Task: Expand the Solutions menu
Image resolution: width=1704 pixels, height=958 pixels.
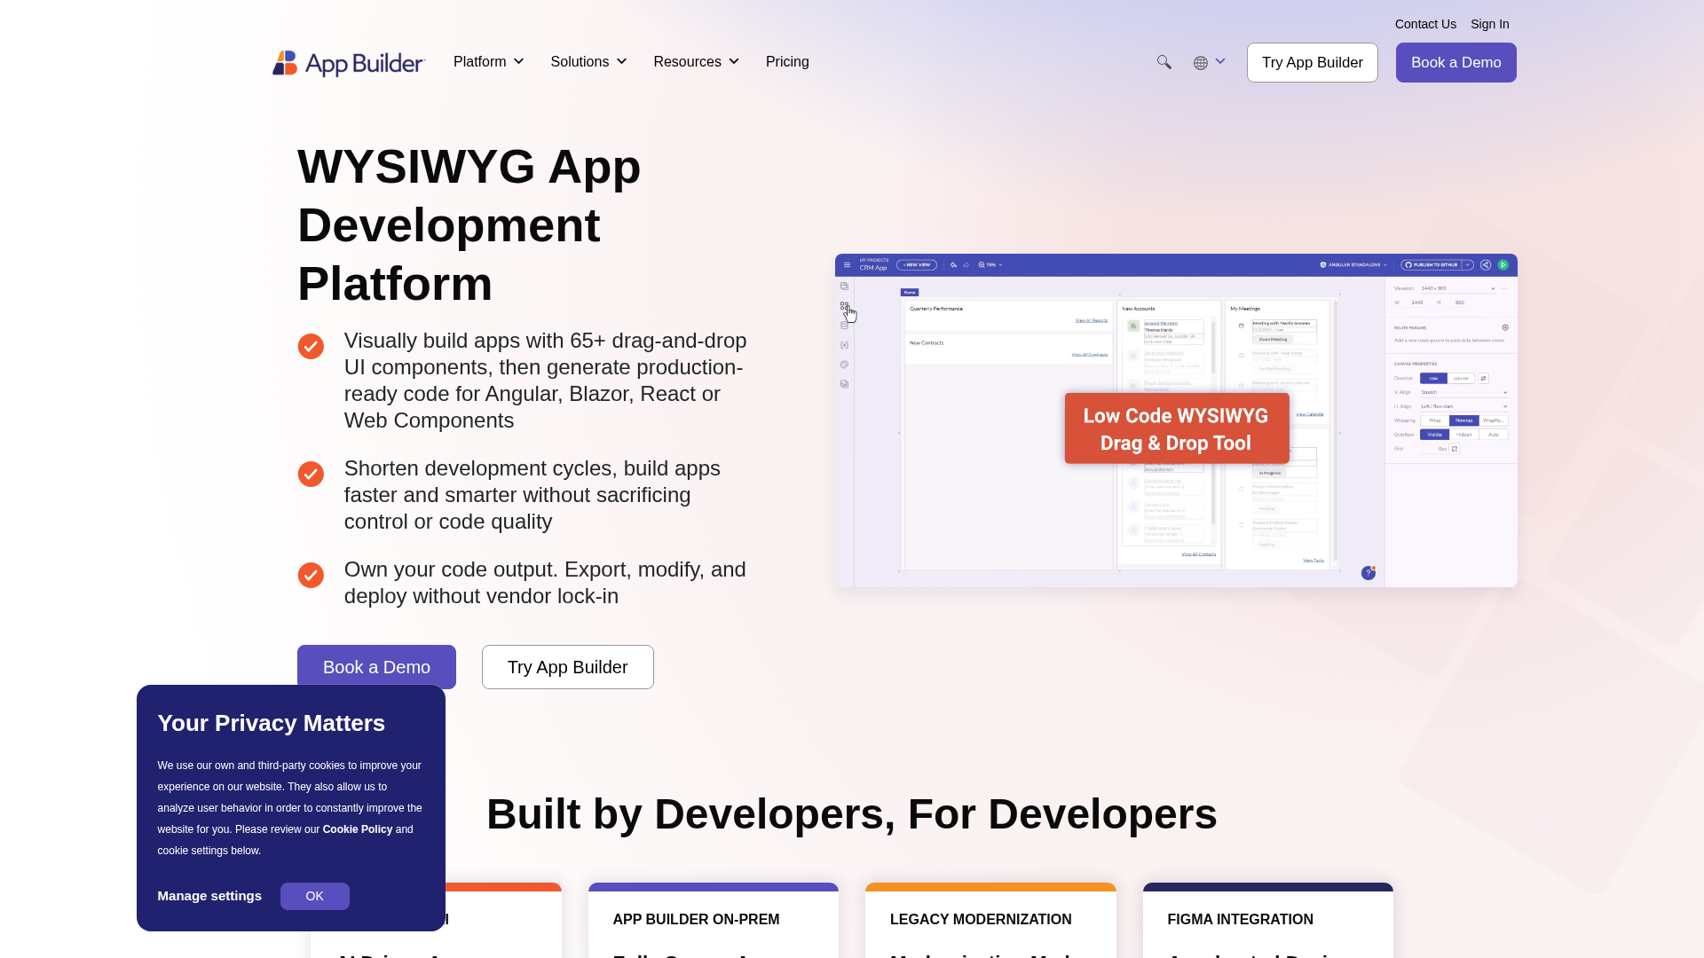Action: [x=588, y=62]
